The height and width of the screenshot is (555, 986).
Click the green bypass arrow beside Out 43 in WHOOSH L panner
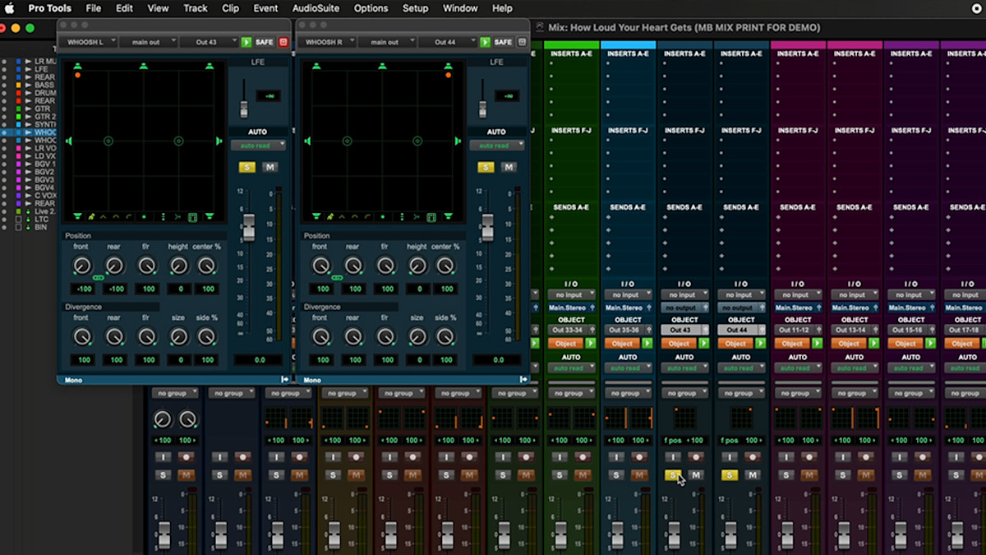[246, 42]
